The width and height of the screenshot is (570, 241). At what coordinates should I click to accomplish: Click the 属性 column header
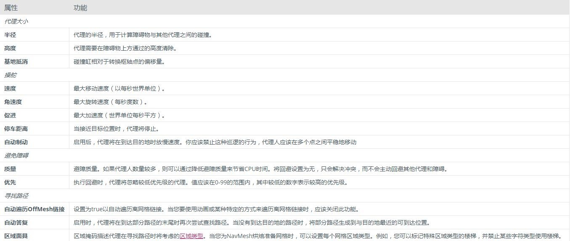click(11, 8)
